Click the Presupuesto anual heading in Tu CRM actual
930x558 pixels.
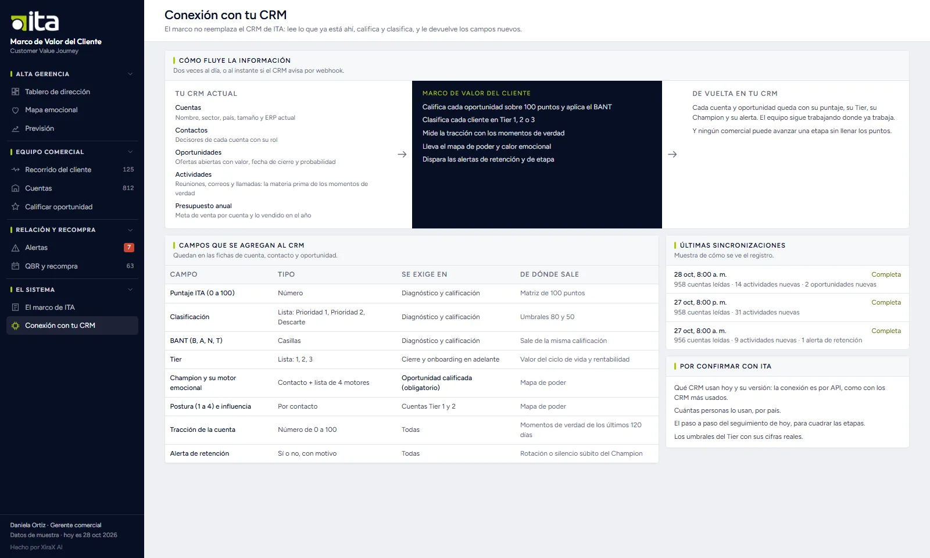203,206
